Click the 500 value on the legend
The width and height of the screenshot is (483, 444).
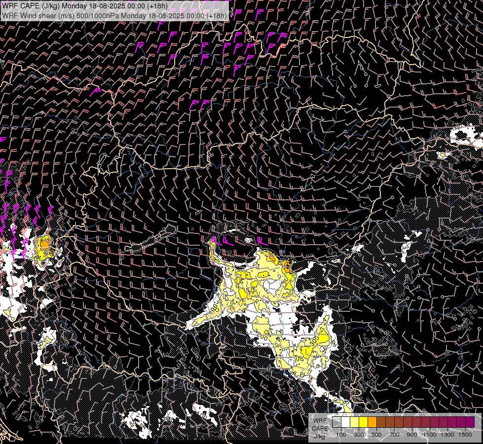click(x=376, y=435)
